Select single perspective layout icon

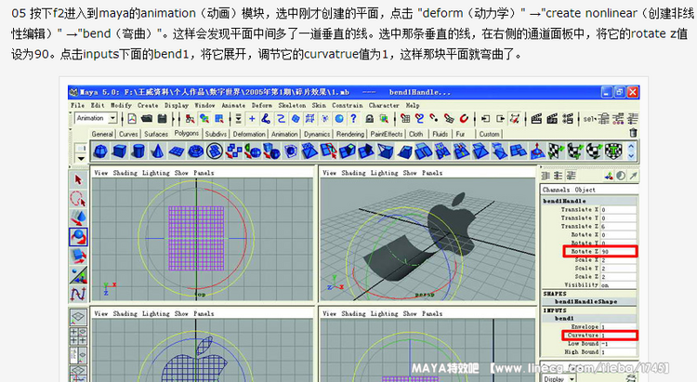click(78, 317)
